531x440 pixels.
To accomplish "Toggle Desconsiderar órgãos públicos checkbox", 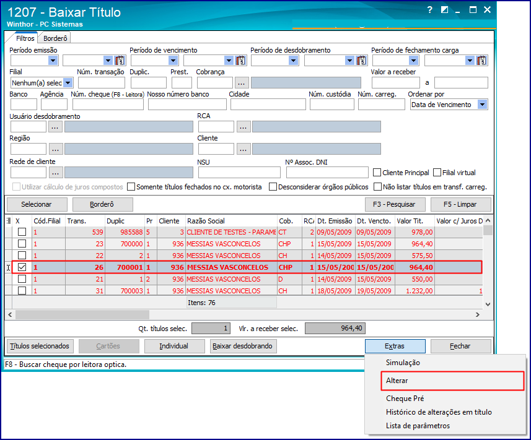I will pyautogui.click(x=273, y=187).
